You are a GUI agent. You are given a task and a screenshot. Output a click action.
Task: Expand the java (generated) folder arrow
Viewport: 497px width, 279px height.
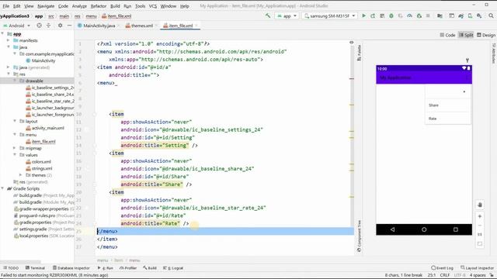click(9, 67)
